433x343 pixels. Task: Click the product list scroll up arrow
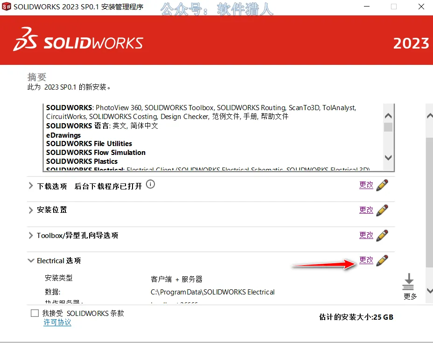coord(388,115)
